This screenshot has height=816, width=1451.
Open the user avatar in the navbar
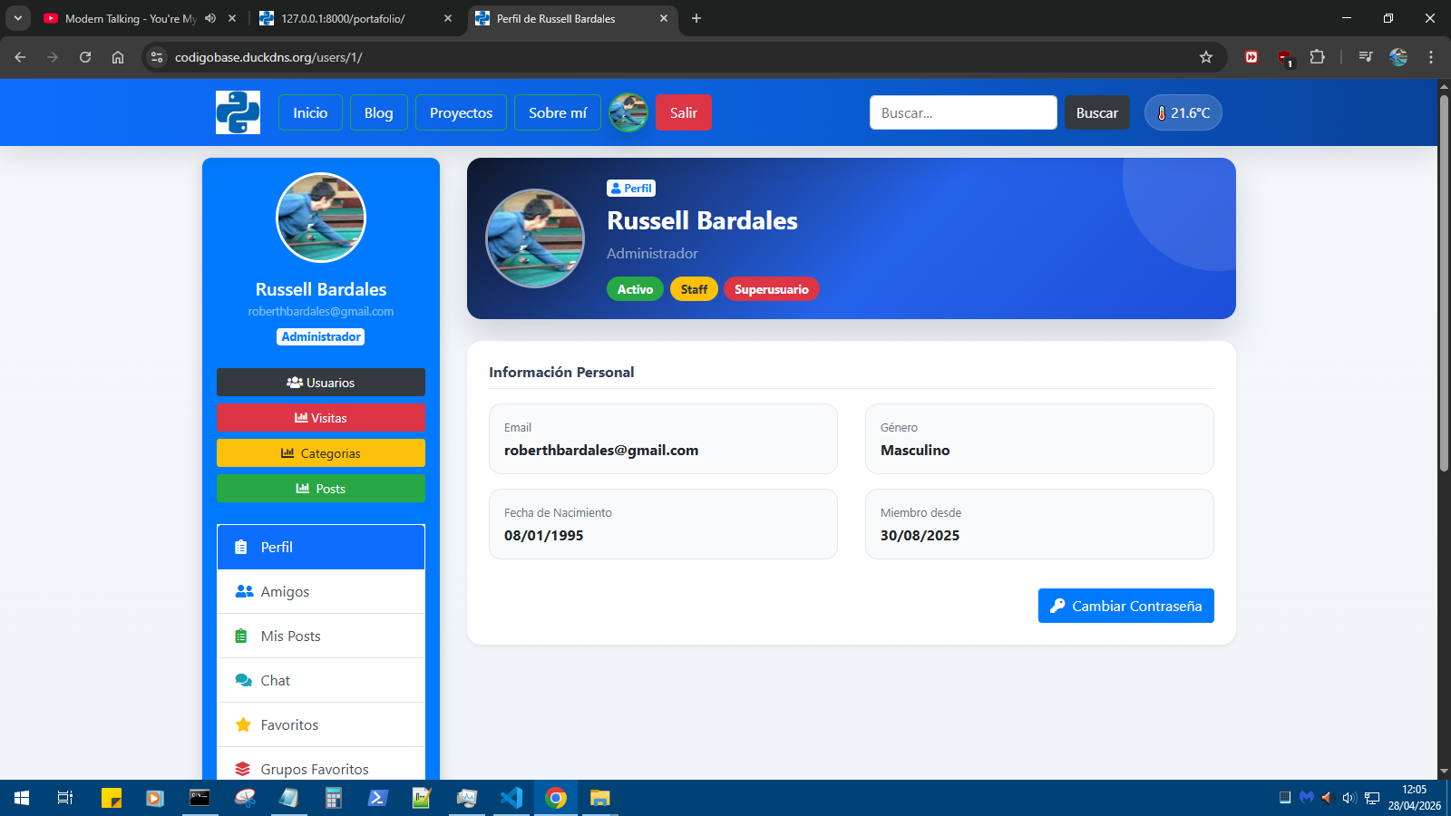click(x=628, y=112)
